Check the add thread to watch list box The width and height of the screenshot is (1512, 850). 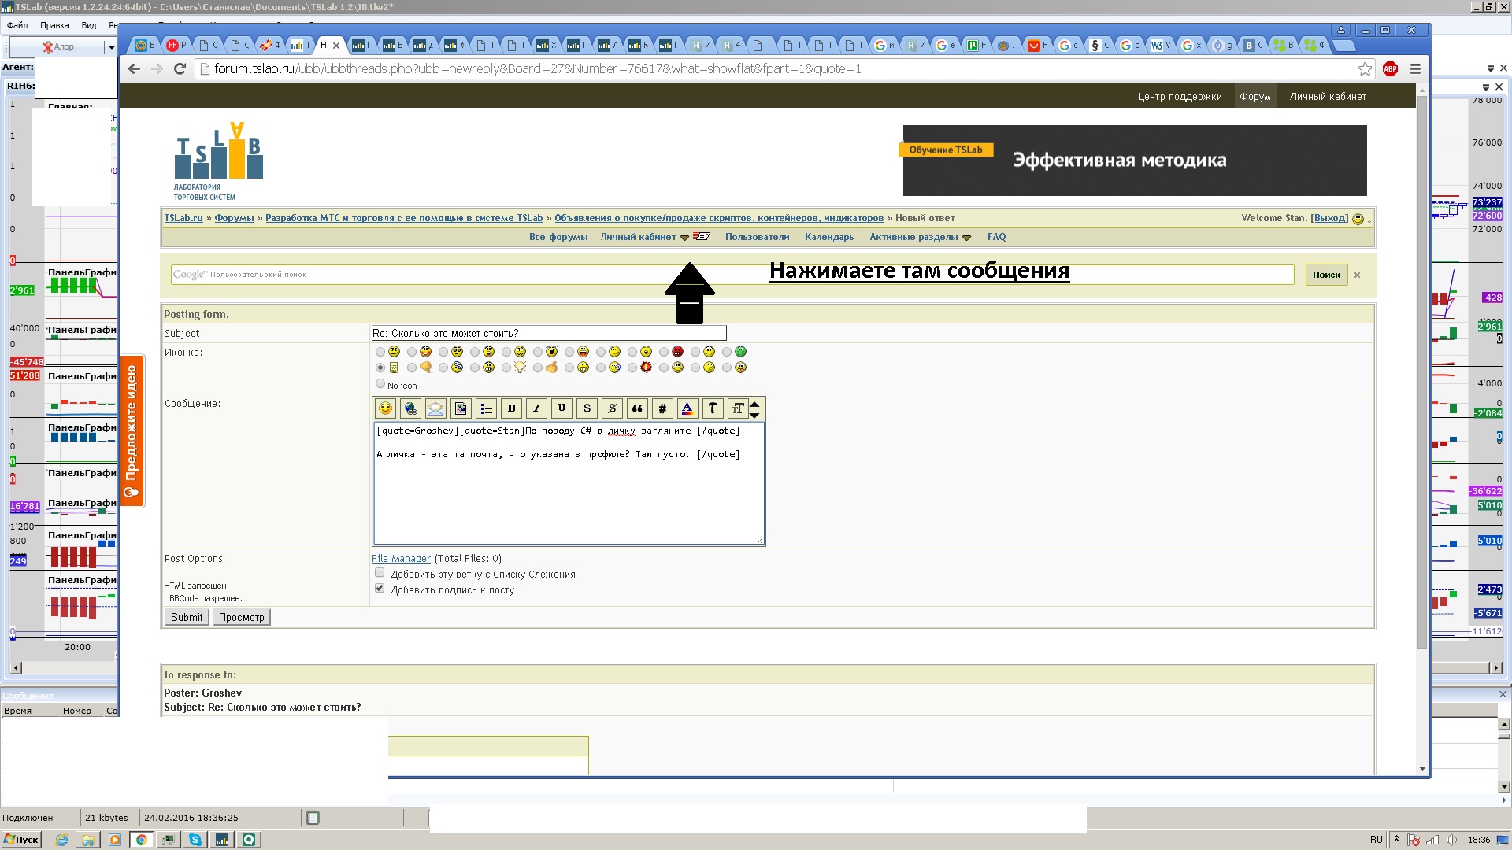(380, 573)
